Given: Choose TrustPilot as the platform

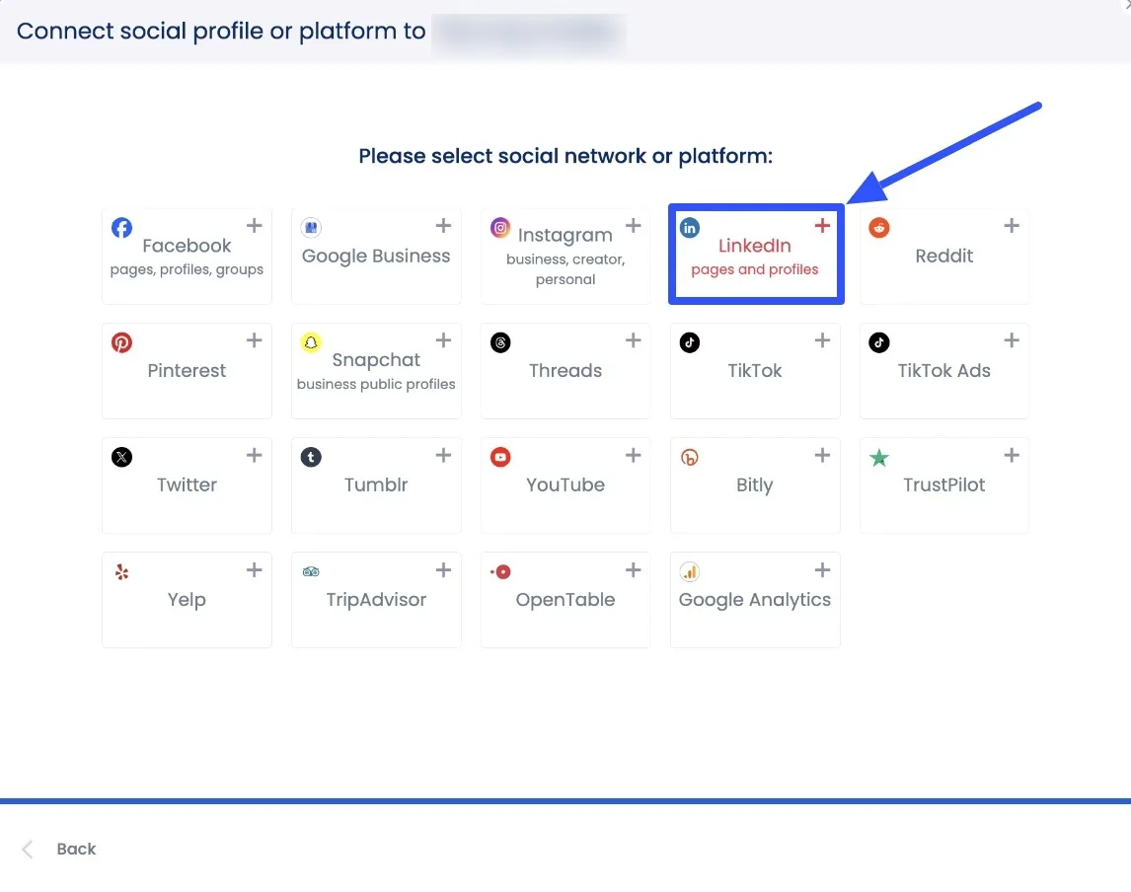Looking at the screenshot, I should click(944, 485).
